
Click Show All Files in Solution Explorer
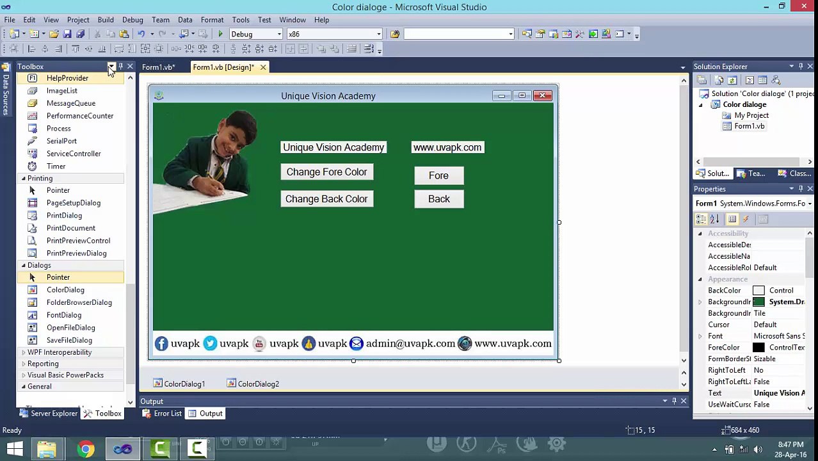click(718, 80)
